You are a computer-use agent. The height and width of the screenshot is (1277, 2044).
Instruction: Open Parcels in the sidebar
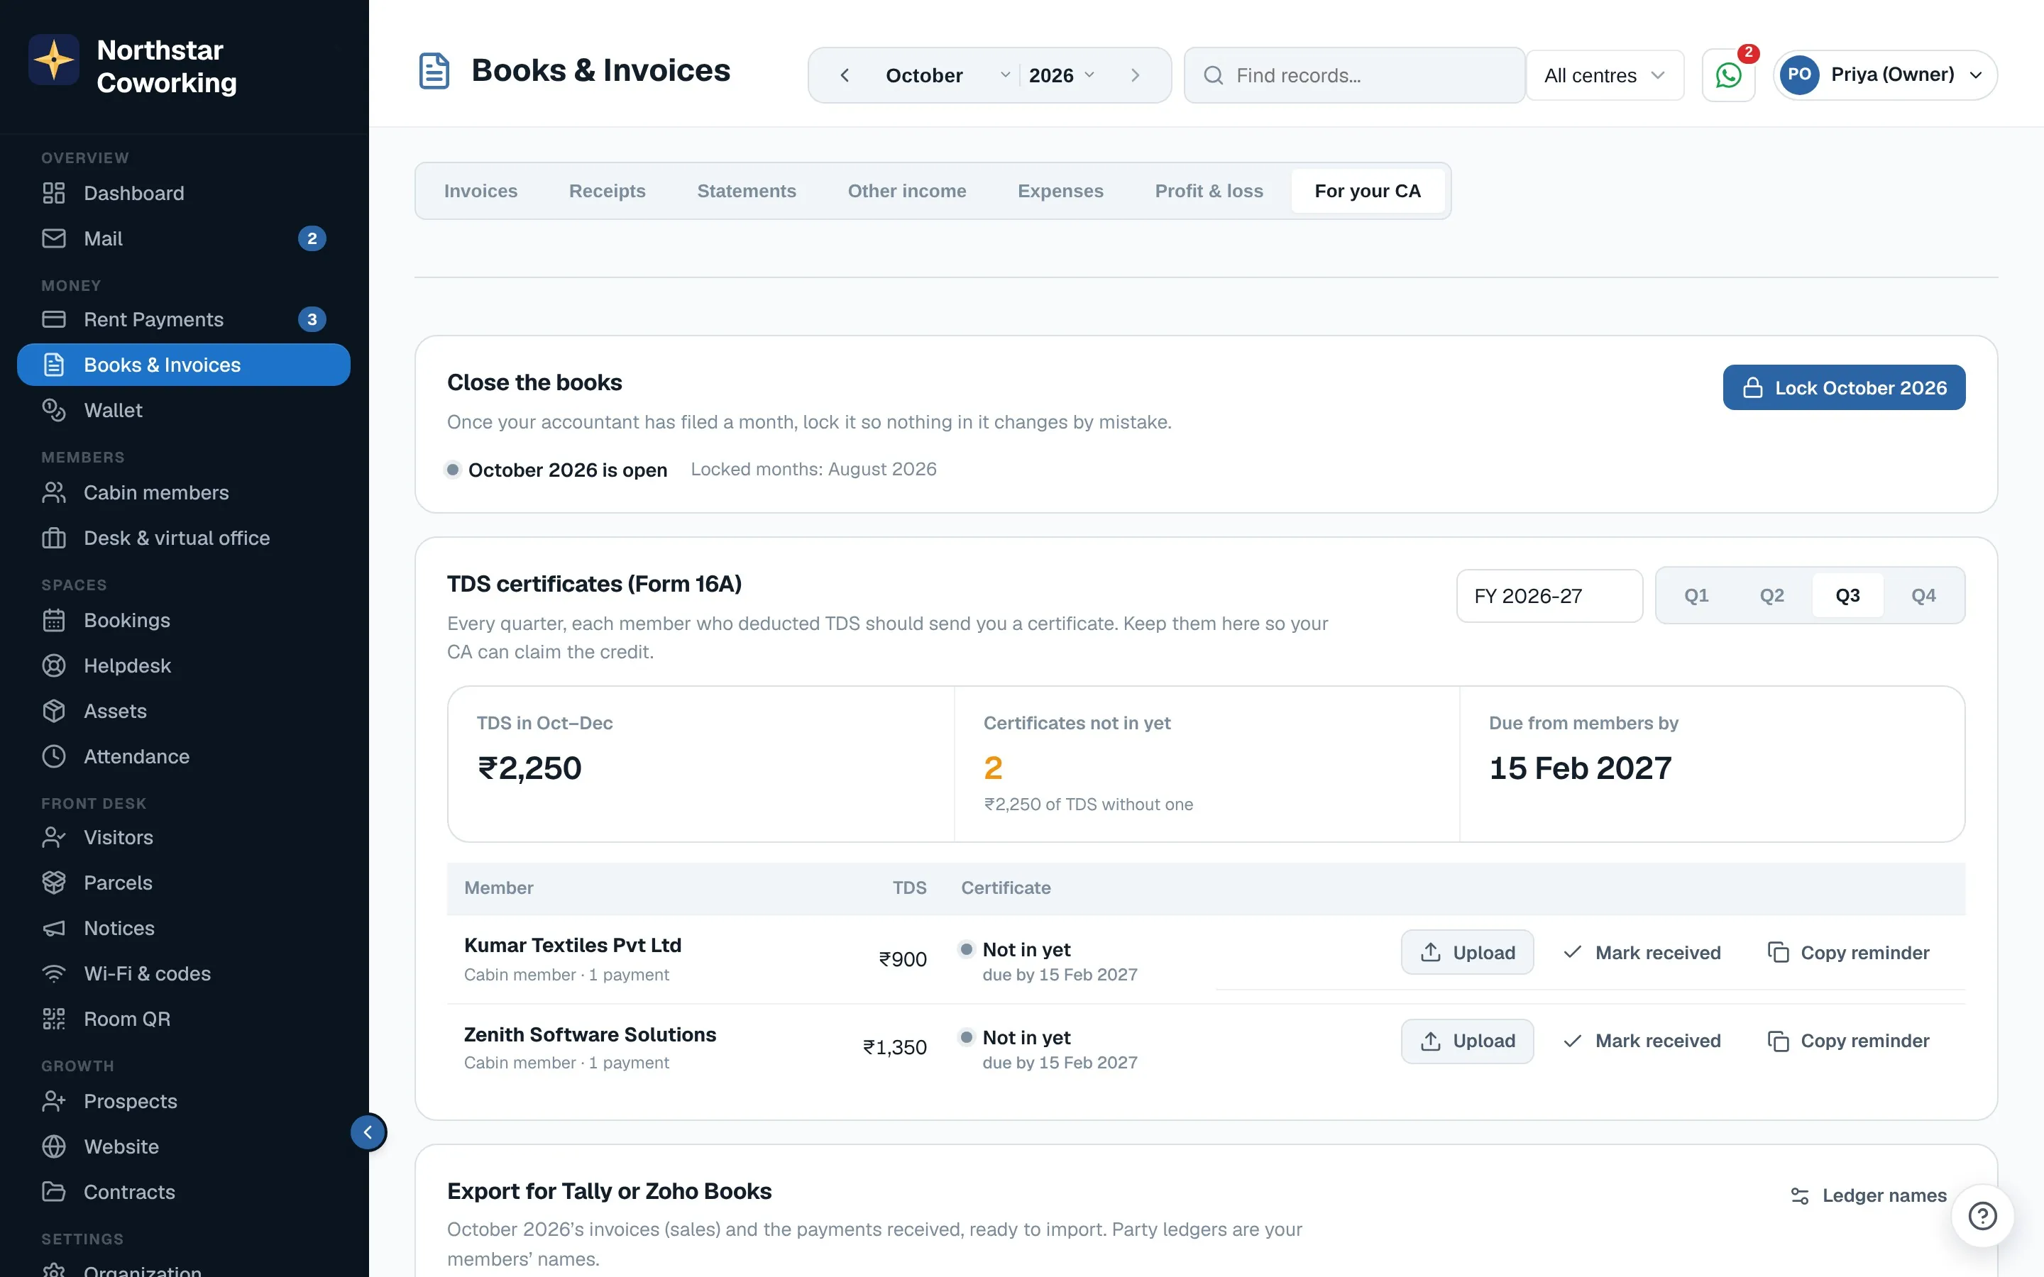(183, 883)
